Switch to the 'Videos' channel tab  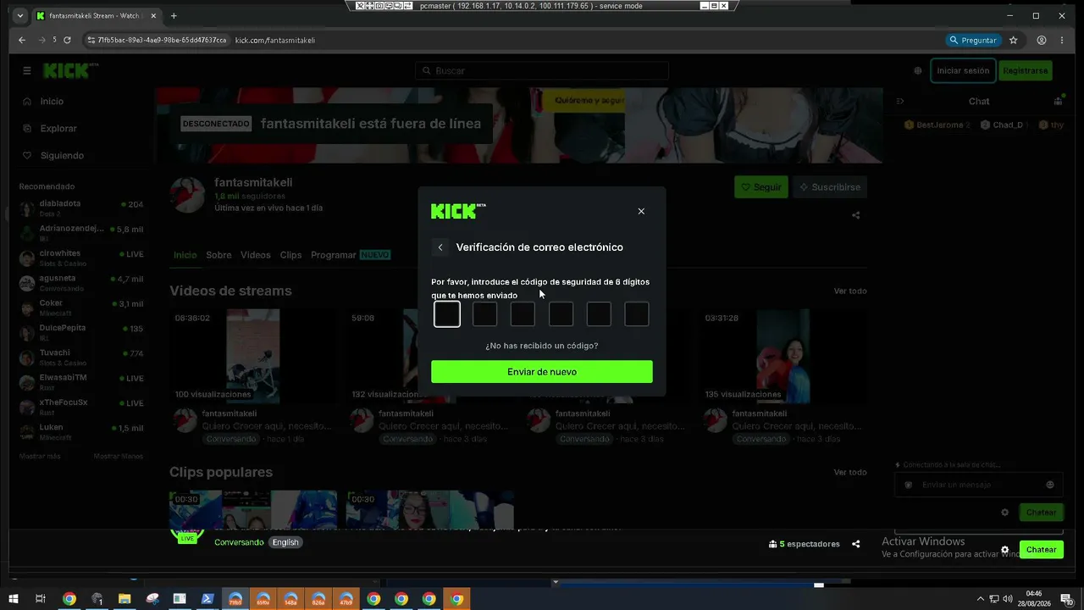click(256, 255)
